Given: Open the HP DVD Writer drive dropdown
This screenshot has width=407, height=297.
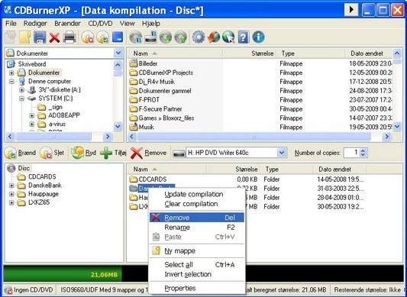Looking at the screenshot, I should pos(282,153).
